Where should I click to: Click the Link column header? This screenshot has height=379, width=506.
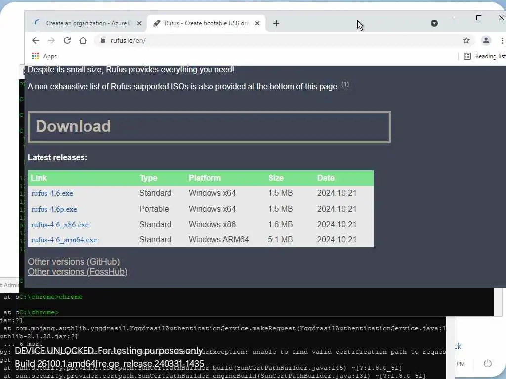tap(39, 178)
